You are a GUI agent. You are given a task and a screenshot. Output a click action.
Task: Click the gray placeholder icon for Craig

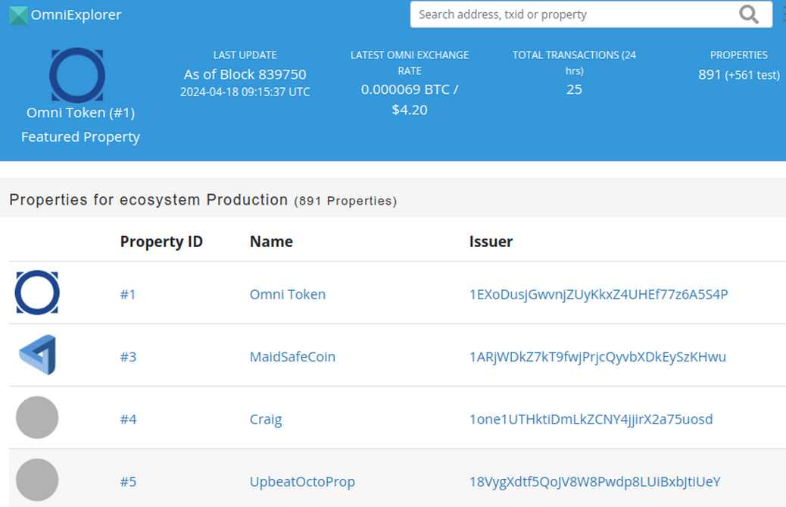[x=37, y=418]
